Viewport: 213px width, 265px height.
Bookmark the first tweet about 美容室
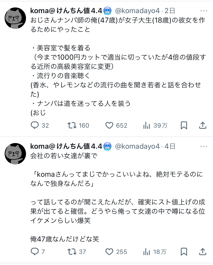[184, 125]
